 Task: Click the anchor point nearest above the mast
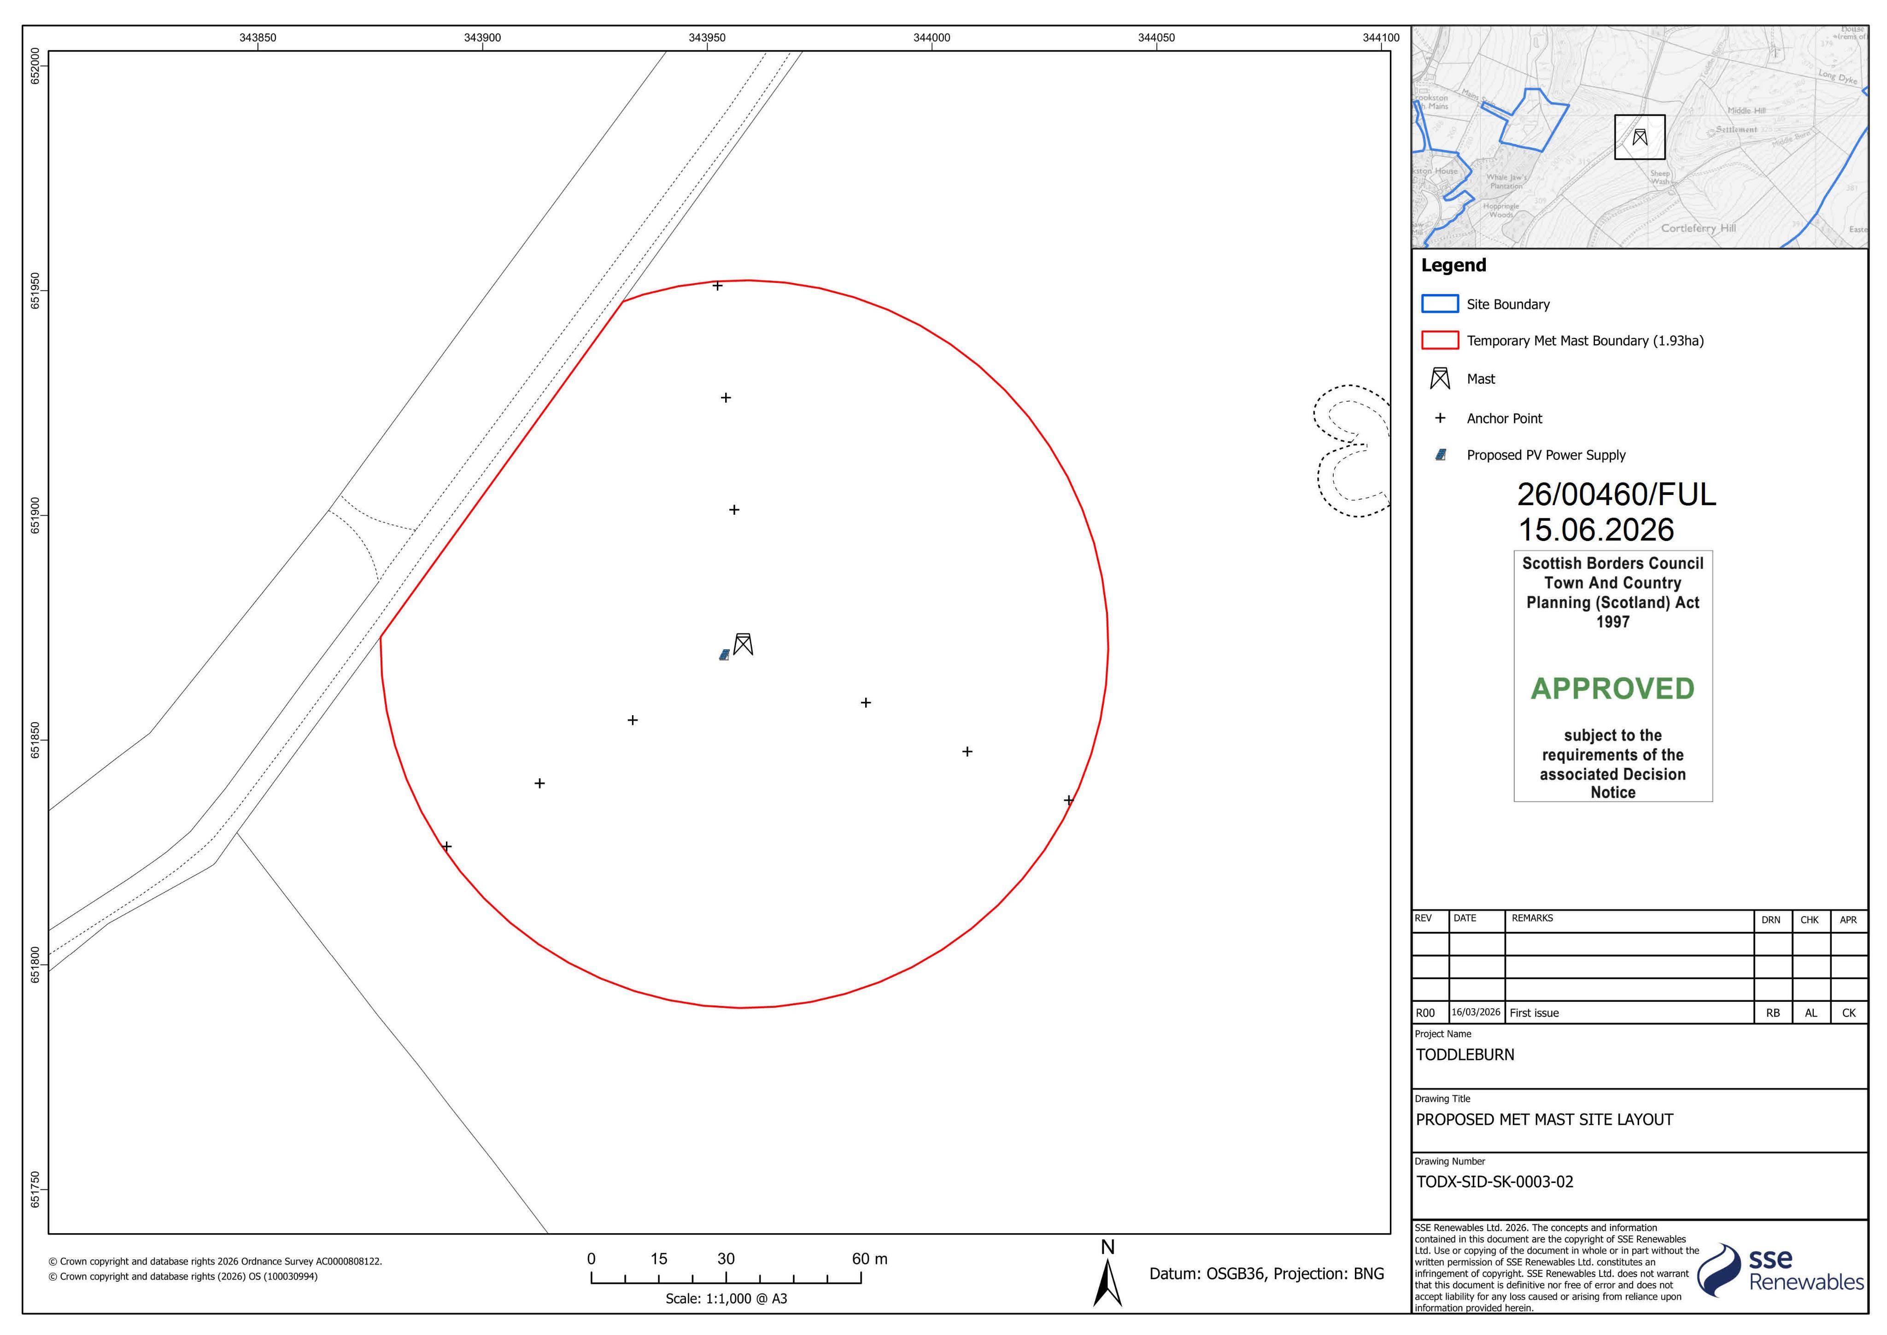pyautogui.click(x=734, y=510)
